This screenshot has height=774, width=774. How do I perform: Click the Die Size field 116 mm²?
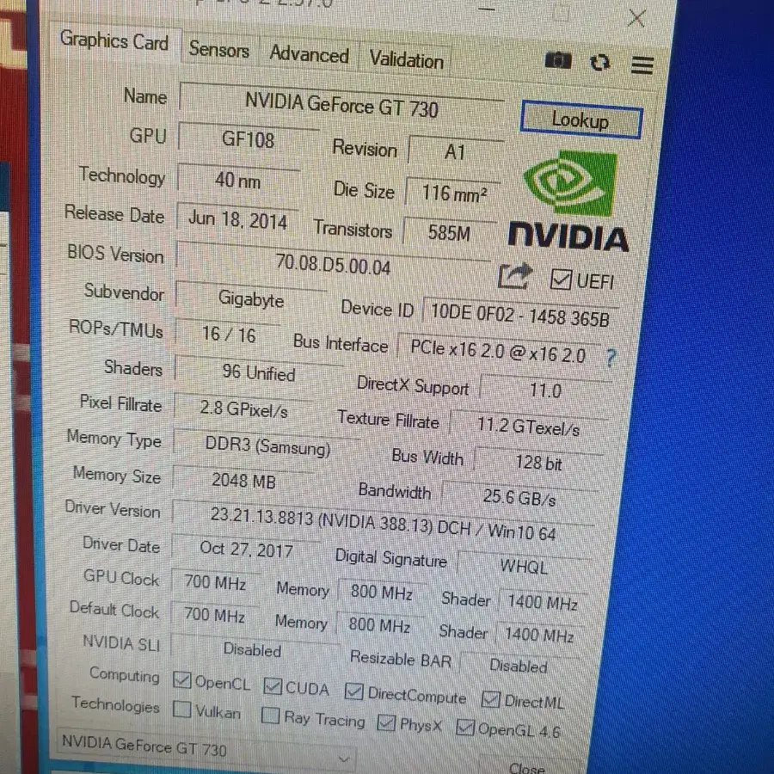(453, 193)
